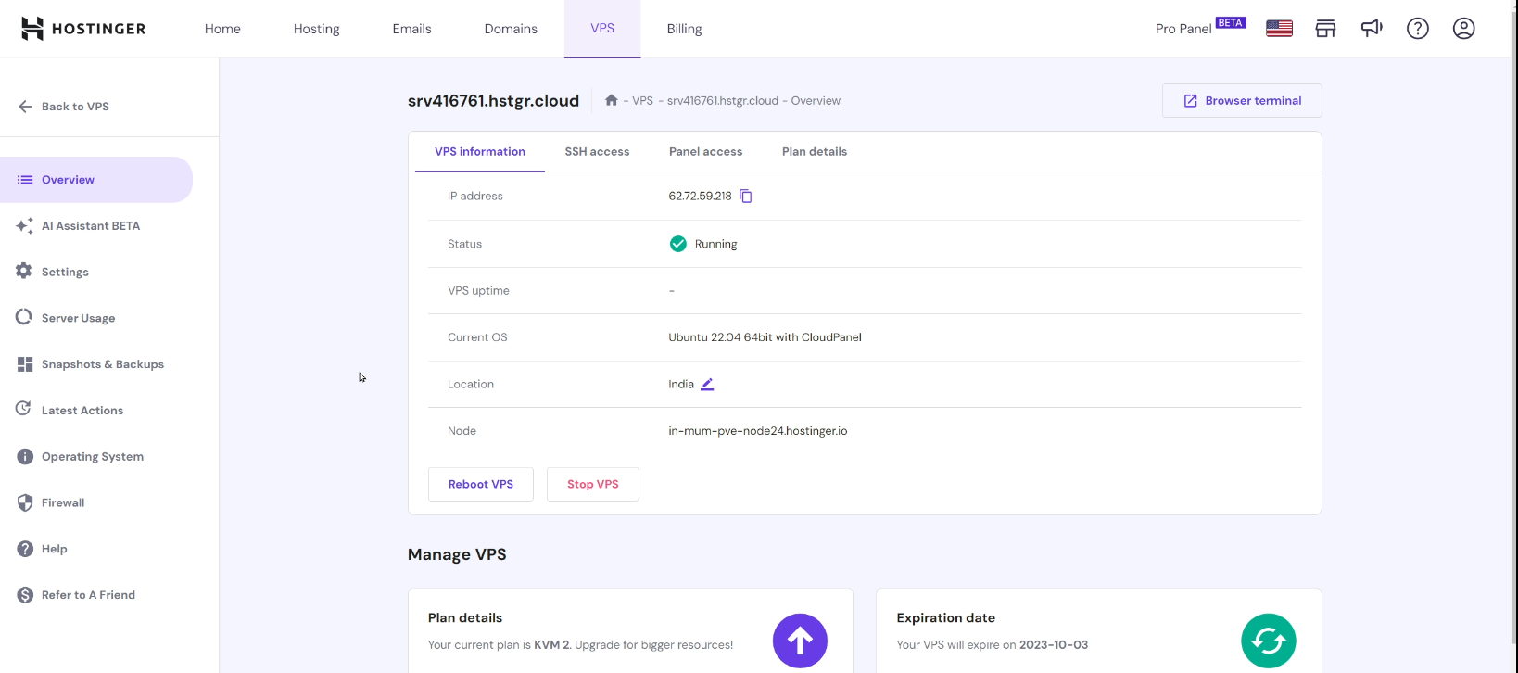Click the Stop VPS button

click(593, 484)
